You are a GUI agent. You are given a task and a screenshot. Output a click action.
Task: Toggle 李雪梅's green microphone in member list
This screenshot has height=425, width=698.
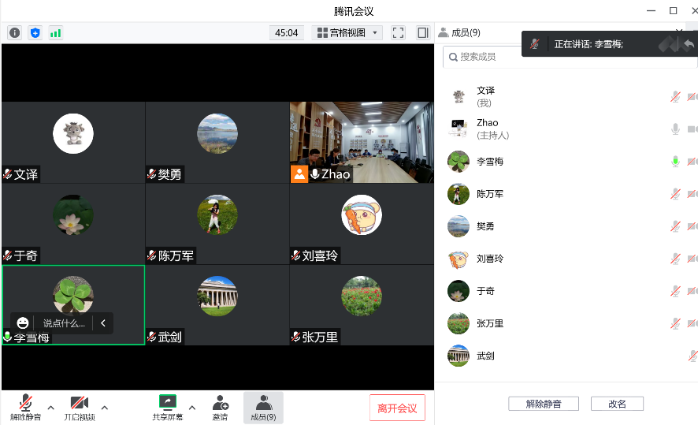[675, 161]
